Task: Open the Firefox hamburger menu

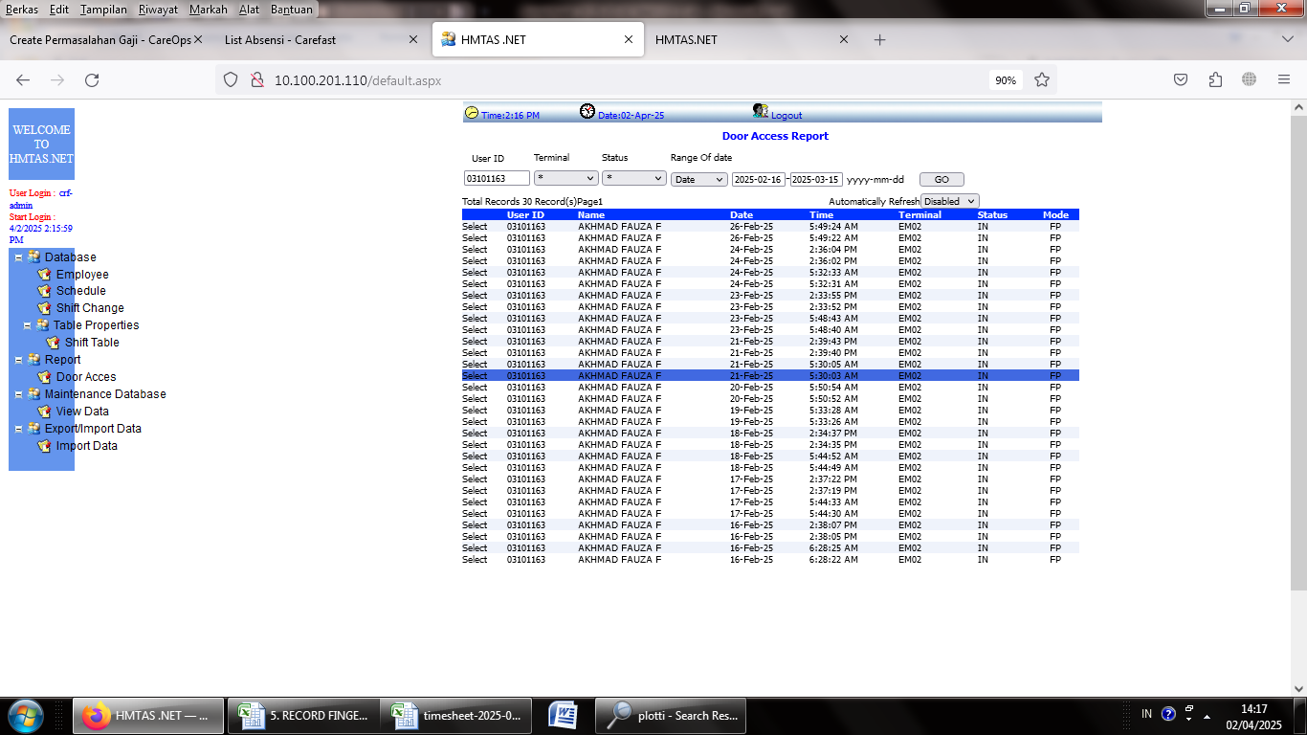Action: (1284, 80)
